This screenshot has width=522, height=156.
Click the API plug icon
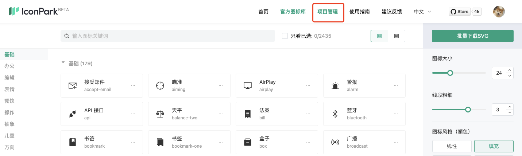73,114
